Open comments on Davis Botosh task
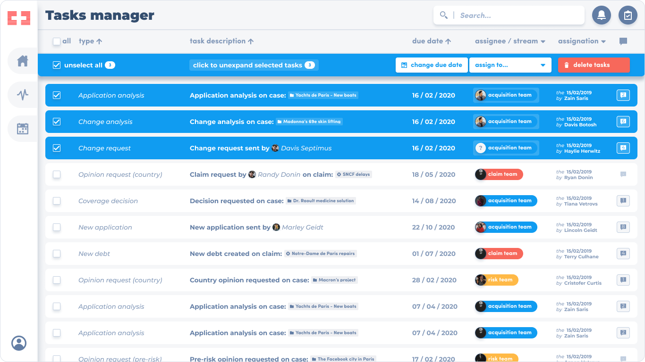 (623, 122)
